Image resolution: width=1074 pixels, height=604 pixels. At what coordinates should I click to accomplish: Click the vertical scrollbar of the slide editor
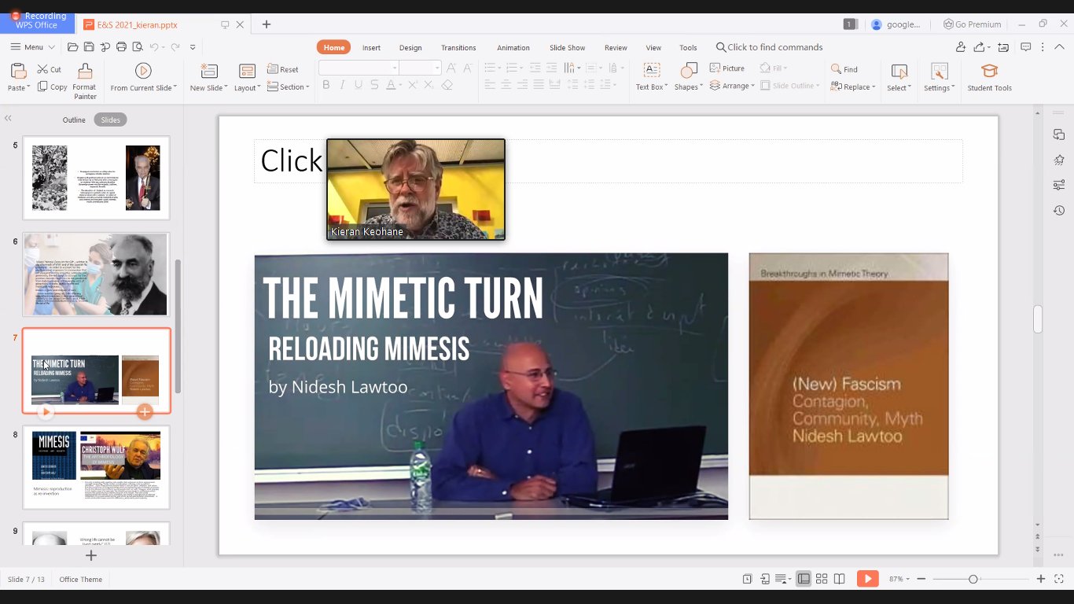tap(1038, 319)
